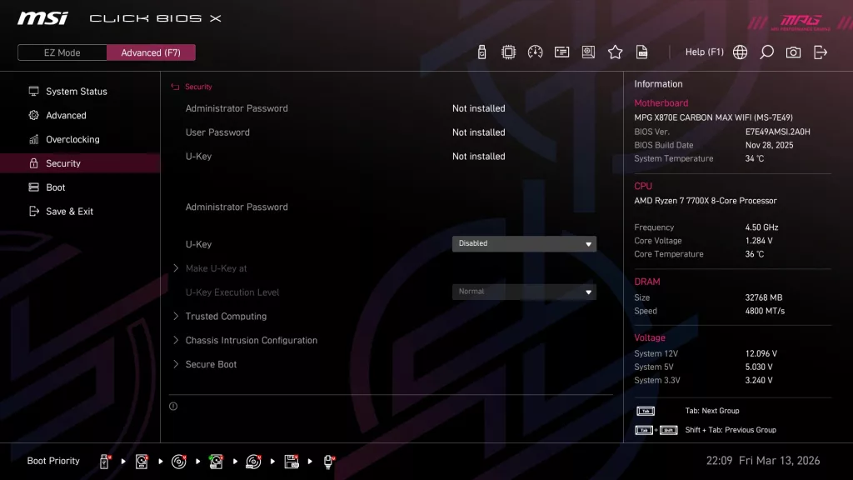Image resolution: width=853 pixels, height=480 pixels.
Task: Open the BIOS log file icon
Action: pyautogui.click(x=641, y=52)
